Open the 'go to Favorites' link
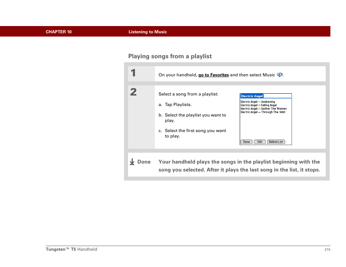 point(213,75)
